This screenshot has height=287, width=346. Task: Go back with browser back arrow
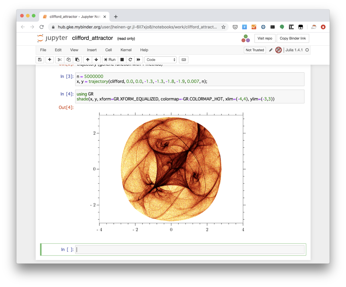click(x=23, y=27)
